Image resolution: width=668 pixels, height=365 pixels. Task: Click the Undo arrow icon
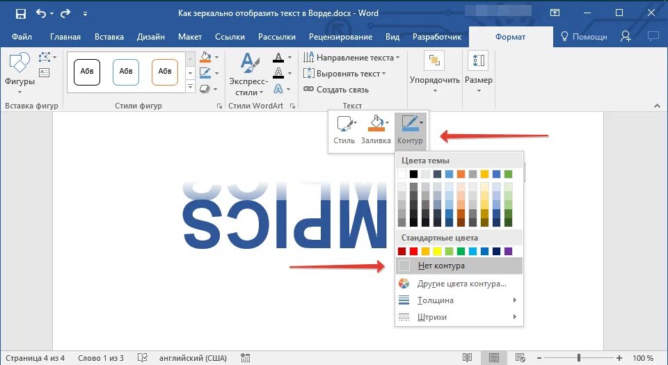coord(41,14)
